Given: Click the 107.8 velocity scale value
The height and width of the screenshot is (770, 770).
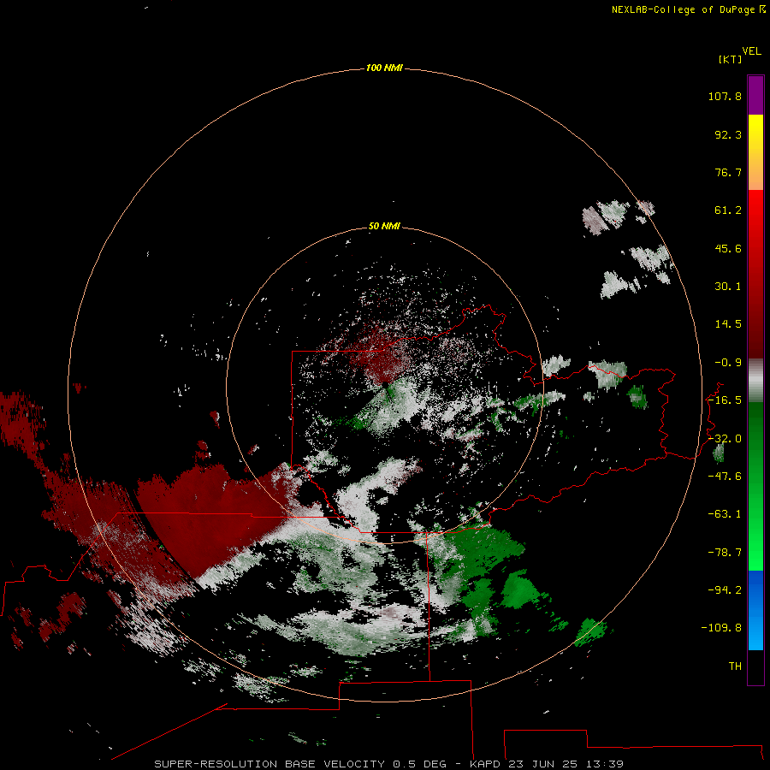Looking at the screenshot, I should (725, 96).
